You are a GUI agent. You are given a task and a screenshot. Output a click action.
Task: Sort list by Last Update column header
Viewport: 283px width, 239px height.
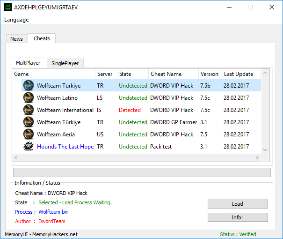coord(241,74)
